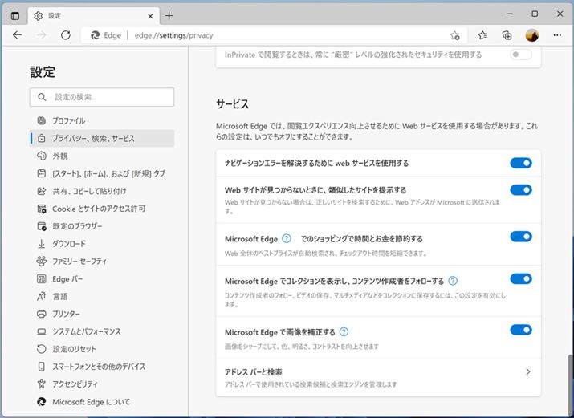Click the address bar showing edge://settings/privacy

[x=265, y=35]
